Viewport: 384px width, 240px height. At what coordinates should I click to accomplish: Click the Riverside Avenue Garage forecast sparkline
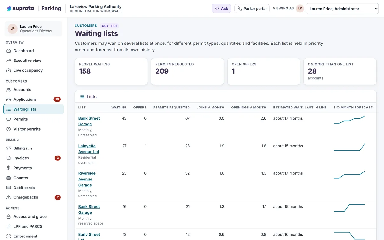[x=349, y=175]
